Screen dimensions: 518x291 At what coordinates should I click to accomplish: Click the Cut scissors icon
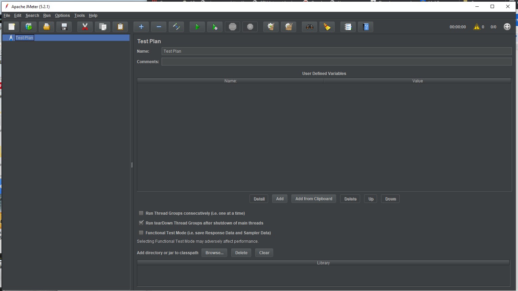[x=85, y=27]
